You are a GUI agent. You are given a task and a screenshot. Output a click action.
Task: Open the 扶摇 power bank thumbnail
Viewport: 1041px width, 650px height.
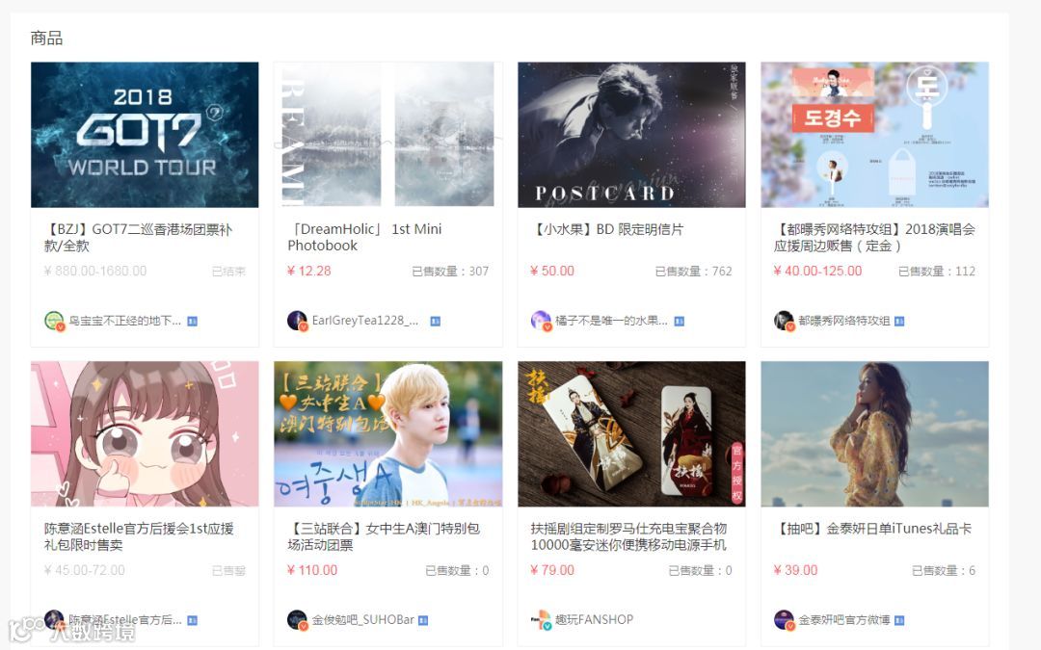pyautogui.click(x=631, y=433)
